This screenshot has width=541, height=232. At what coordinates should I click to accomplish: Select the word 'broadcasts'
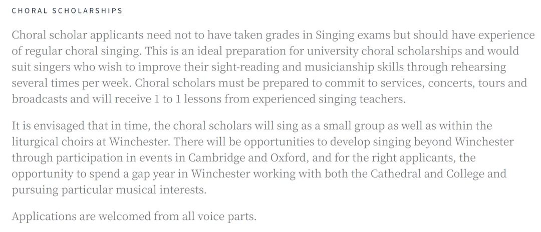pos(40,99)
